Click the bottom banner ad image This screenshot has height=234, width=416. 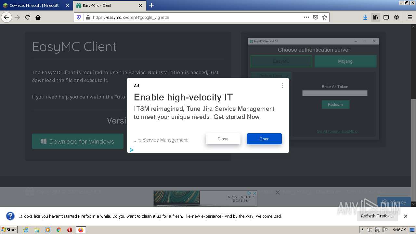(x=205, y=198)
